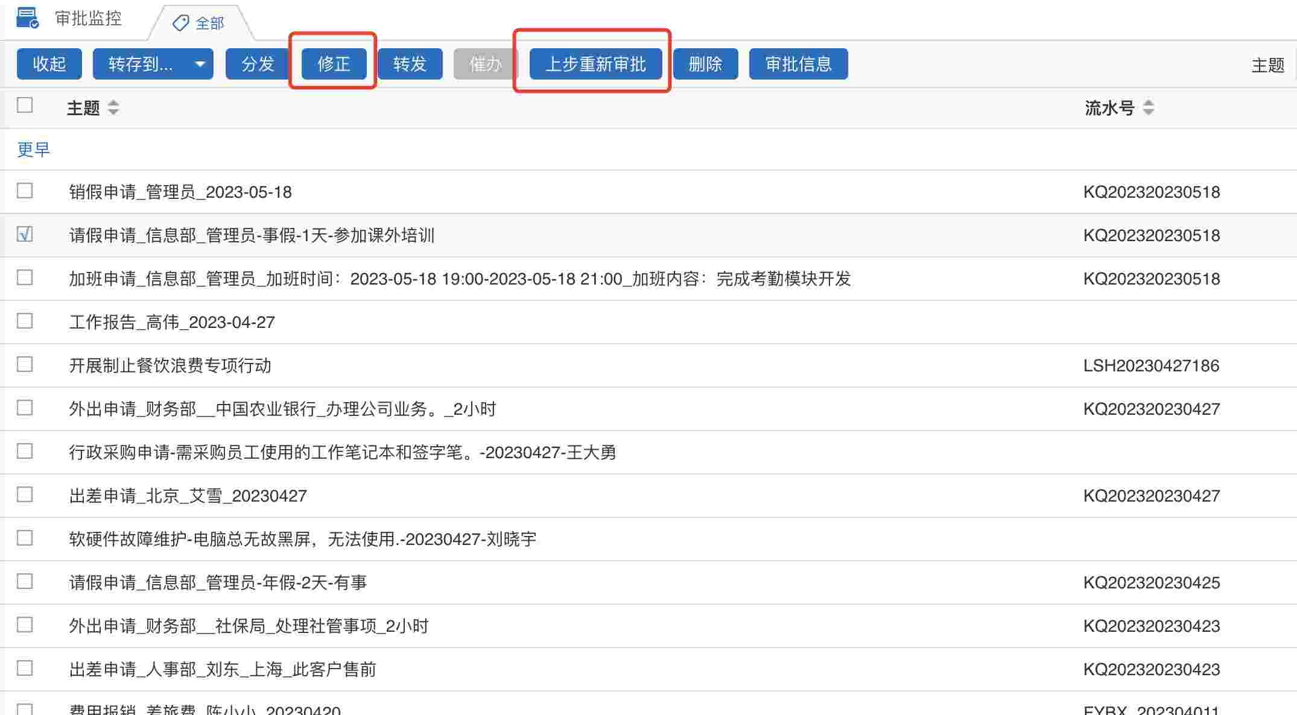
Task: Toggle the select-all header checkbox
Action: click(25, 106)
